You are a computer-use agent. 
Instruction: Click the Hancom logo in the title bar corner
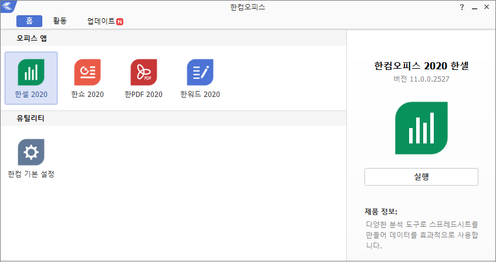[8, 6]
